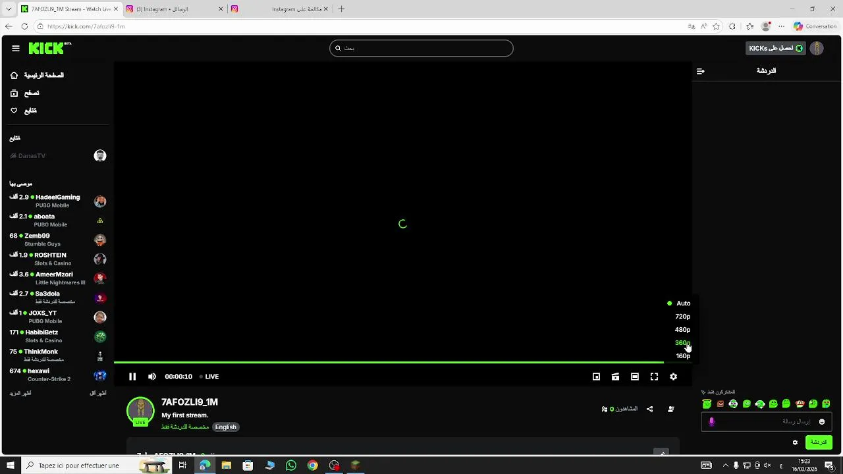Click the Get KICKs button
This screenshot has width=843, height=474.
[776, 48]
